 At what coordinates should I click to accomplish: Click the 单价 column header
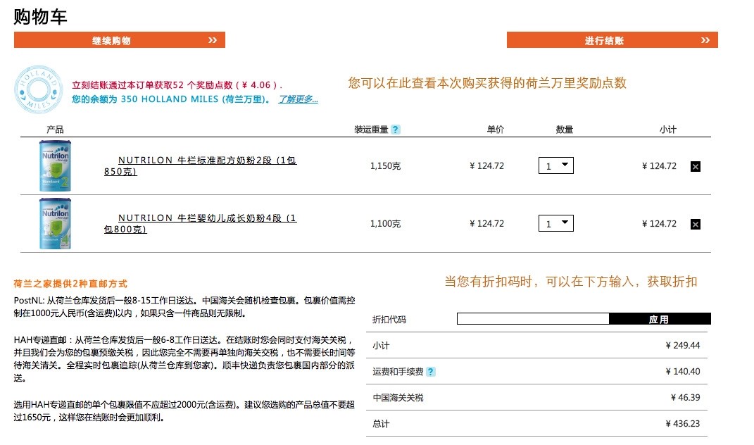click(496, 130)
